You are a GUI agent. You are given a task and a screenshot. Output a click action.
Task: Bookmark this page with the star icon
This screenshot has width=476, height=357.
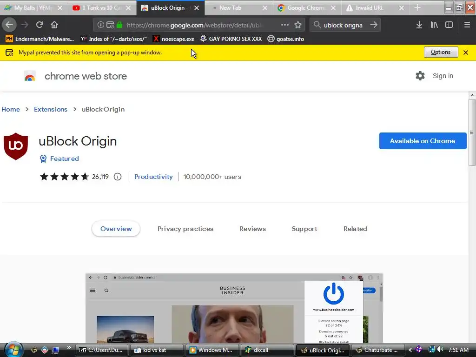click(298, 25)
